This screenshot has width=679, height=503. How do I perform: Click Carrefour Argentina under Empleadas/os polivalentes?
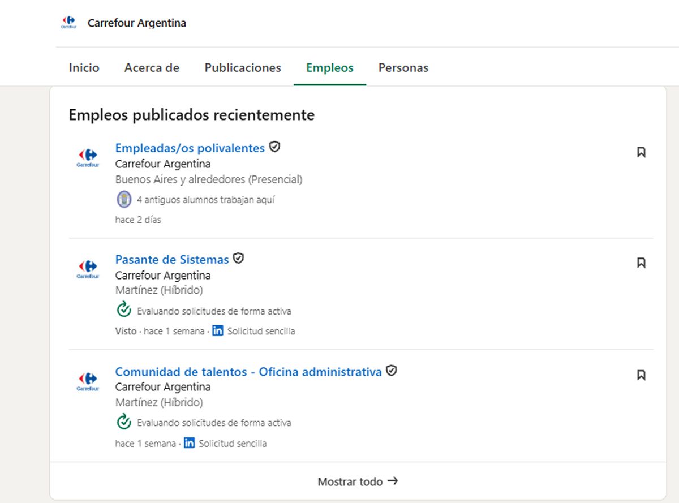point(163,164)
